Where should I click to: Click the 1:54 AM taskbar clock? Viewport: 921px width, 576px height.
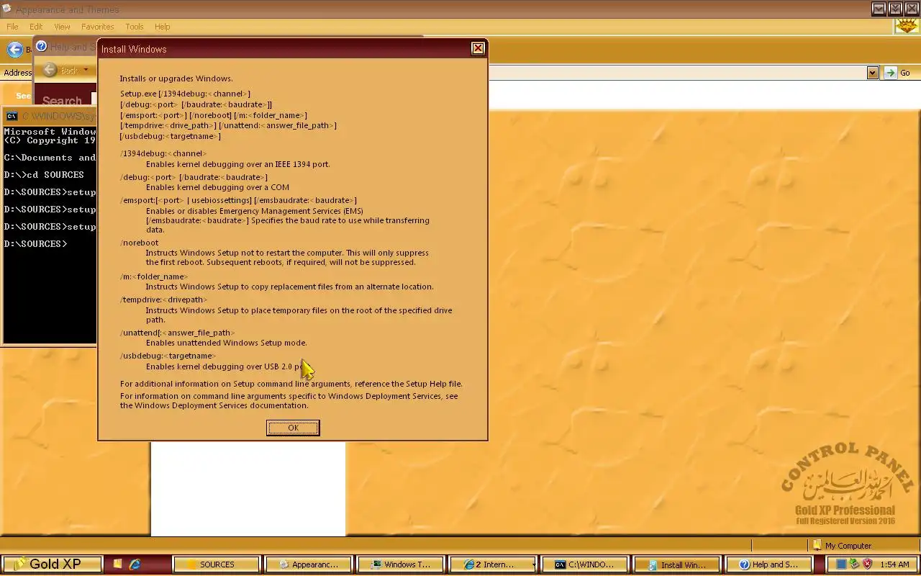click(x=894, y=565)
